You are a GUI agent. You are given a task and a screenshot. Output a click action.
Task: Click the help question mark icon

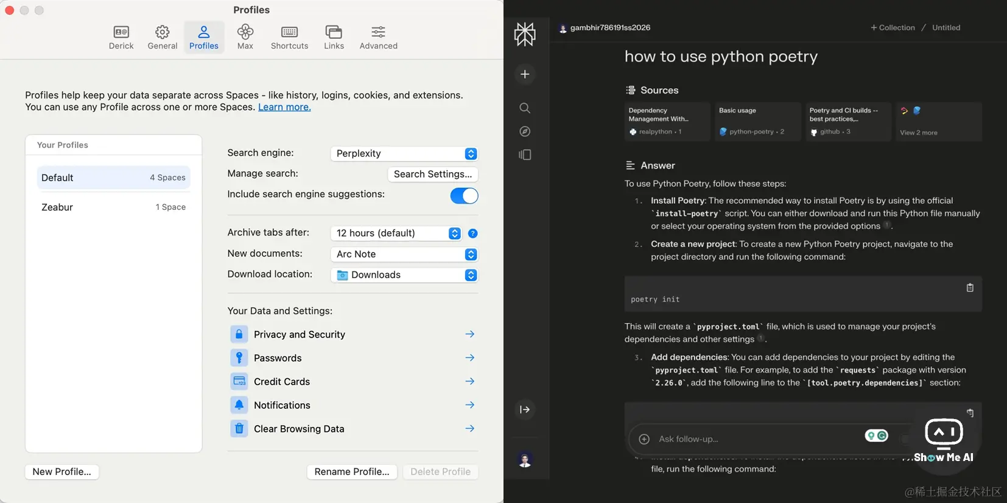[x=473, y=234]
